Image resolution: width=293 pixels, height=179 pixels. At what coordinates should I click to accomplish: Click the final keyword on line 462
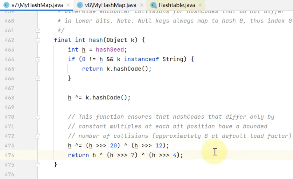click(63, 40)
